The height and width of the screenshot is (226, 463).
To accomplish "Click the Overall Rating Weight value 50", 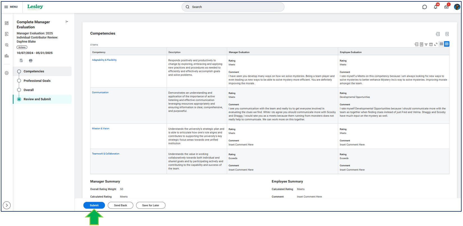I will pos(122,189).
